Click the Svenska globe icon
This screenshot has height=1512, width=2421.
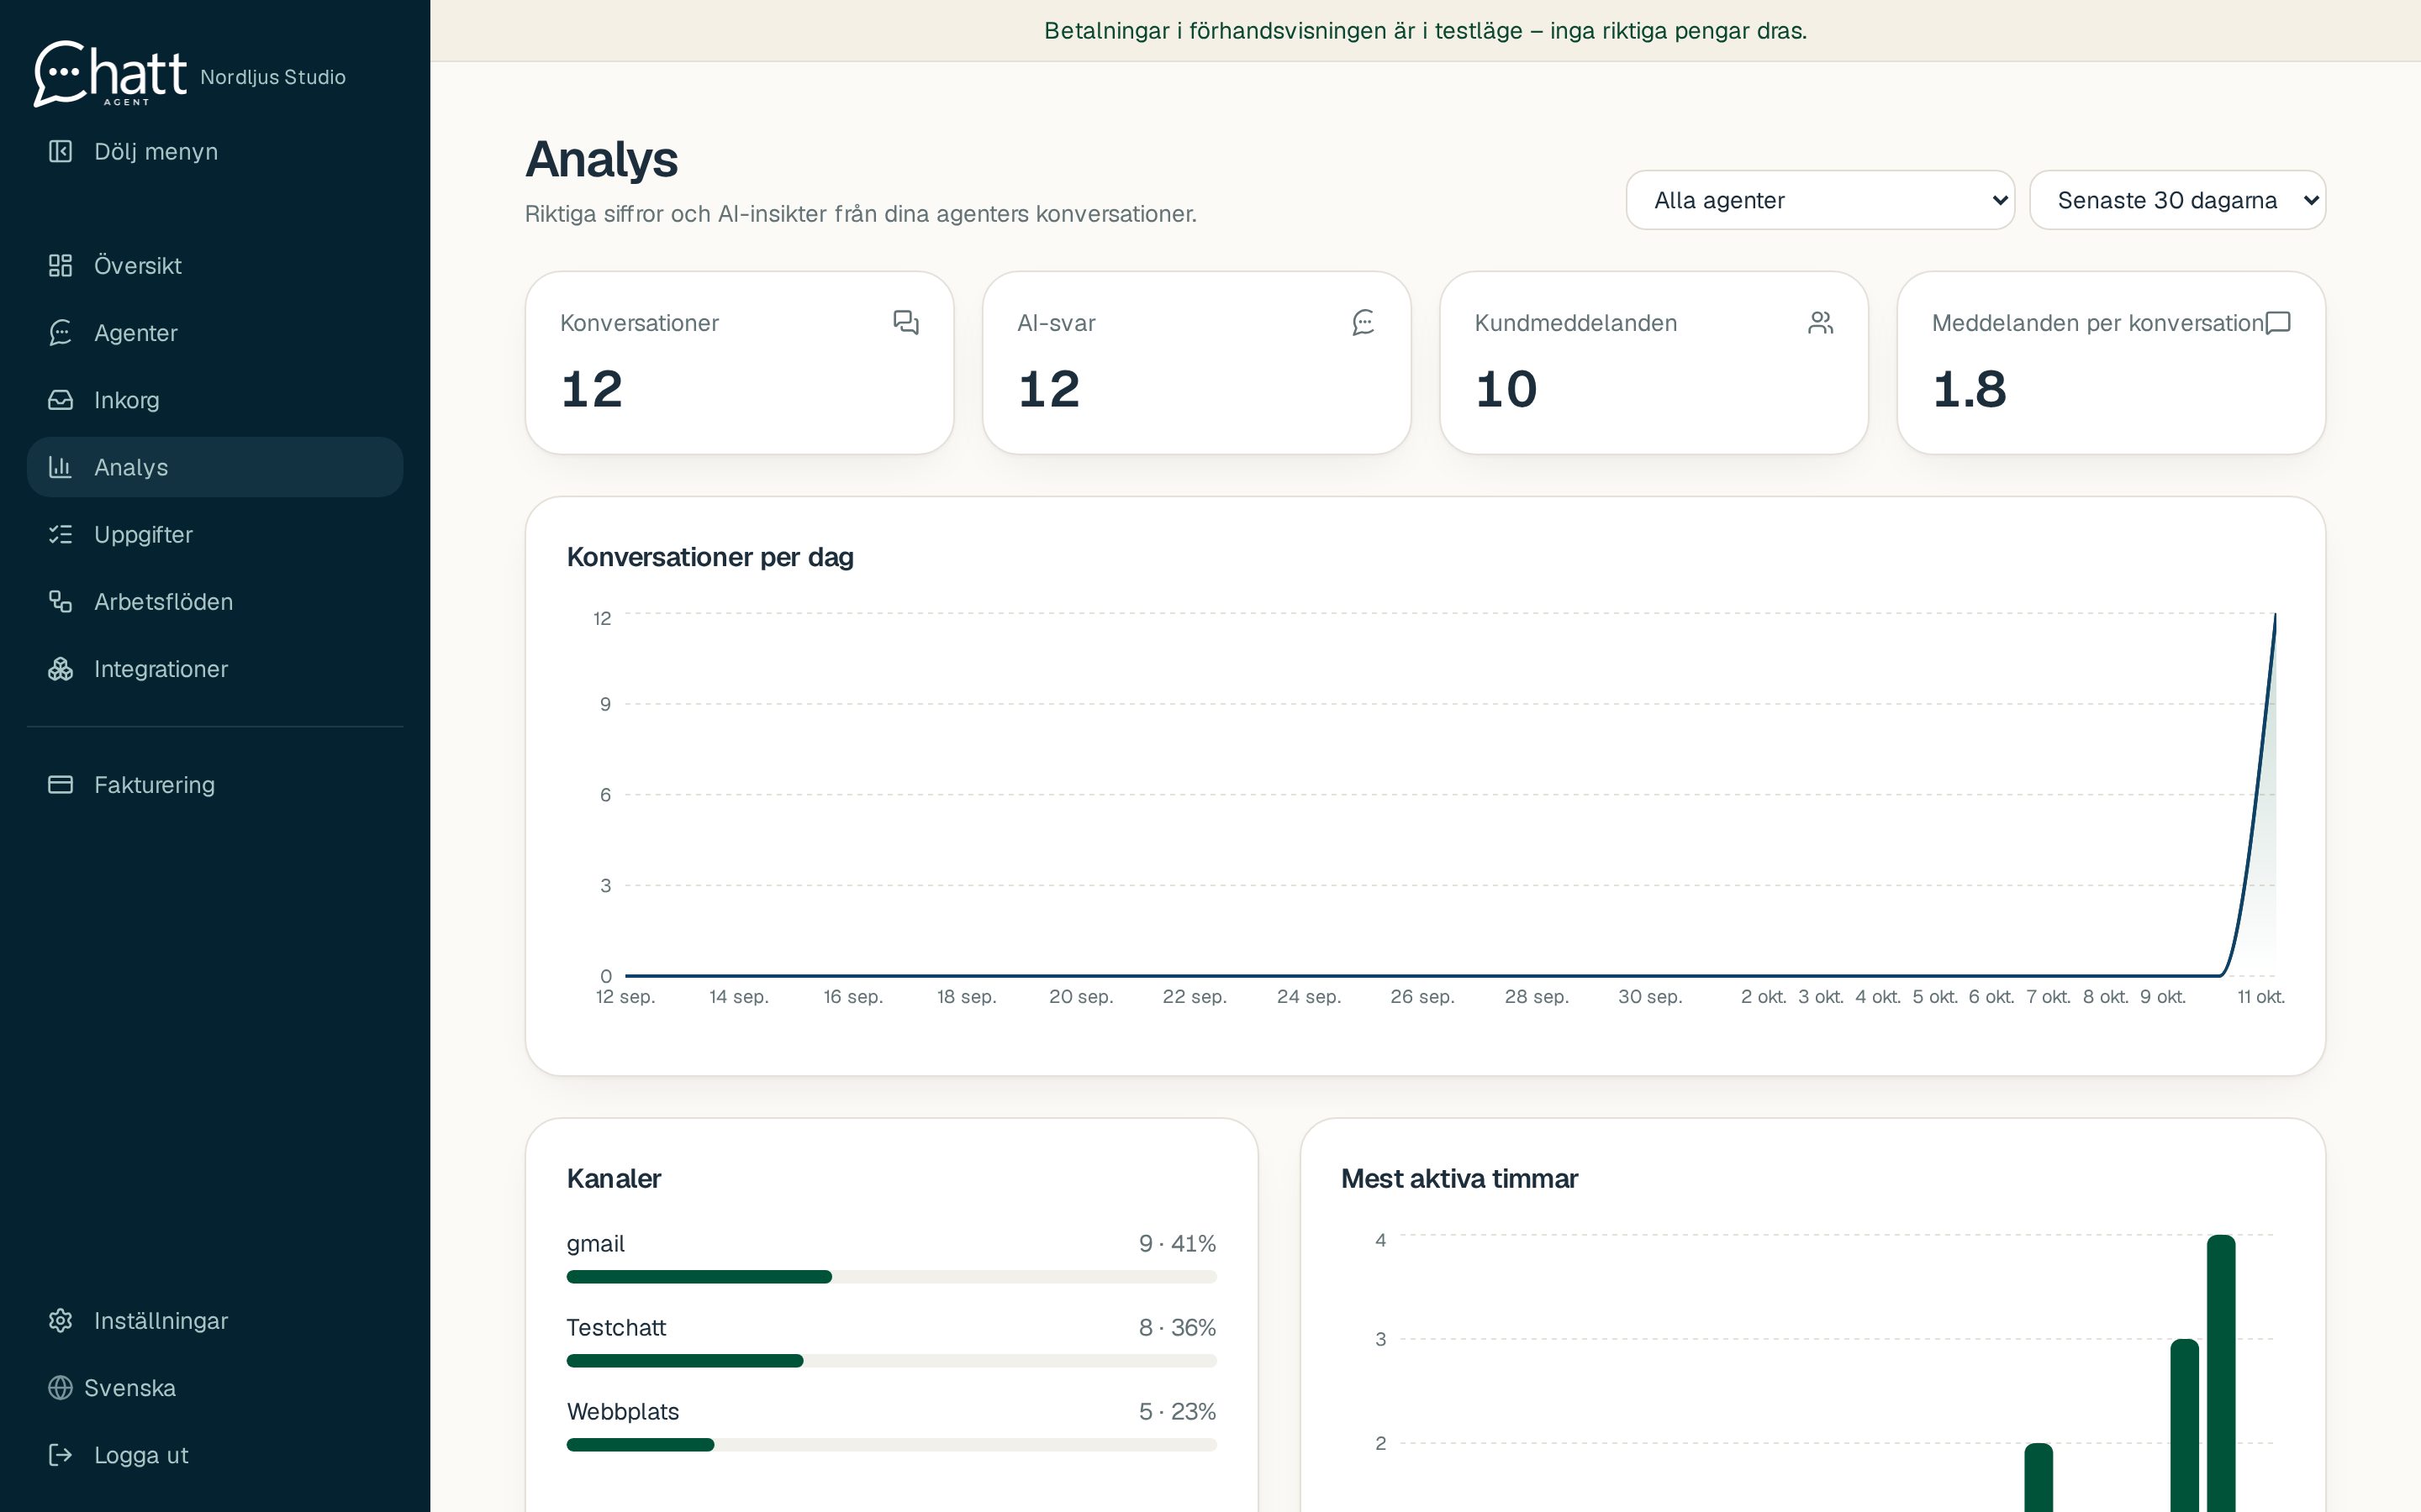point(60,1387)
